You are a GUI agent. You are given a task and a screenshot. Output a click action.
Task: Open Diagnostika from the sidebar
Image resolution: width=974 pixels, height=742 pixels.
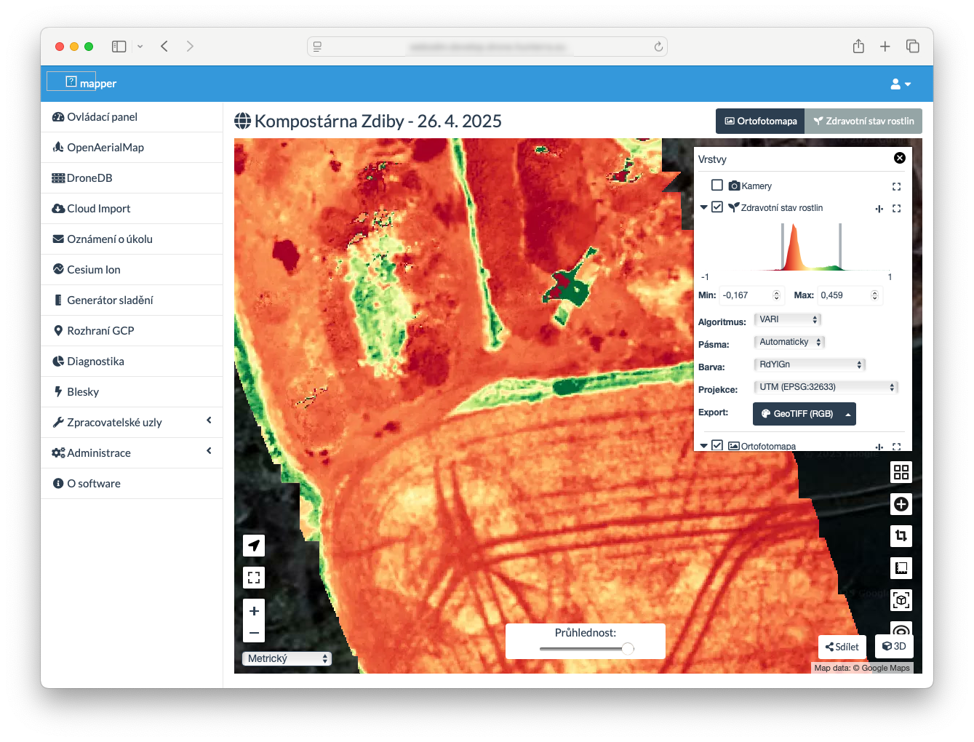[95, 361]
